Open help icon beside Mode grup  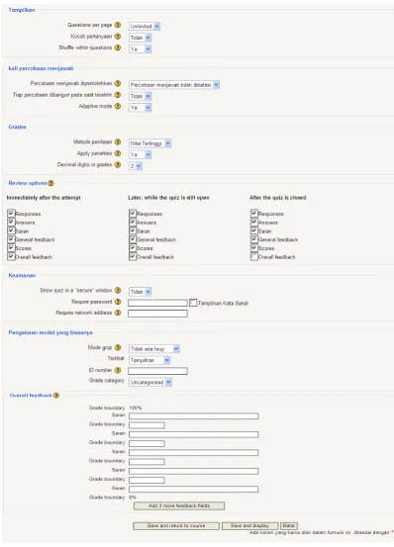[x=118, y=347]
